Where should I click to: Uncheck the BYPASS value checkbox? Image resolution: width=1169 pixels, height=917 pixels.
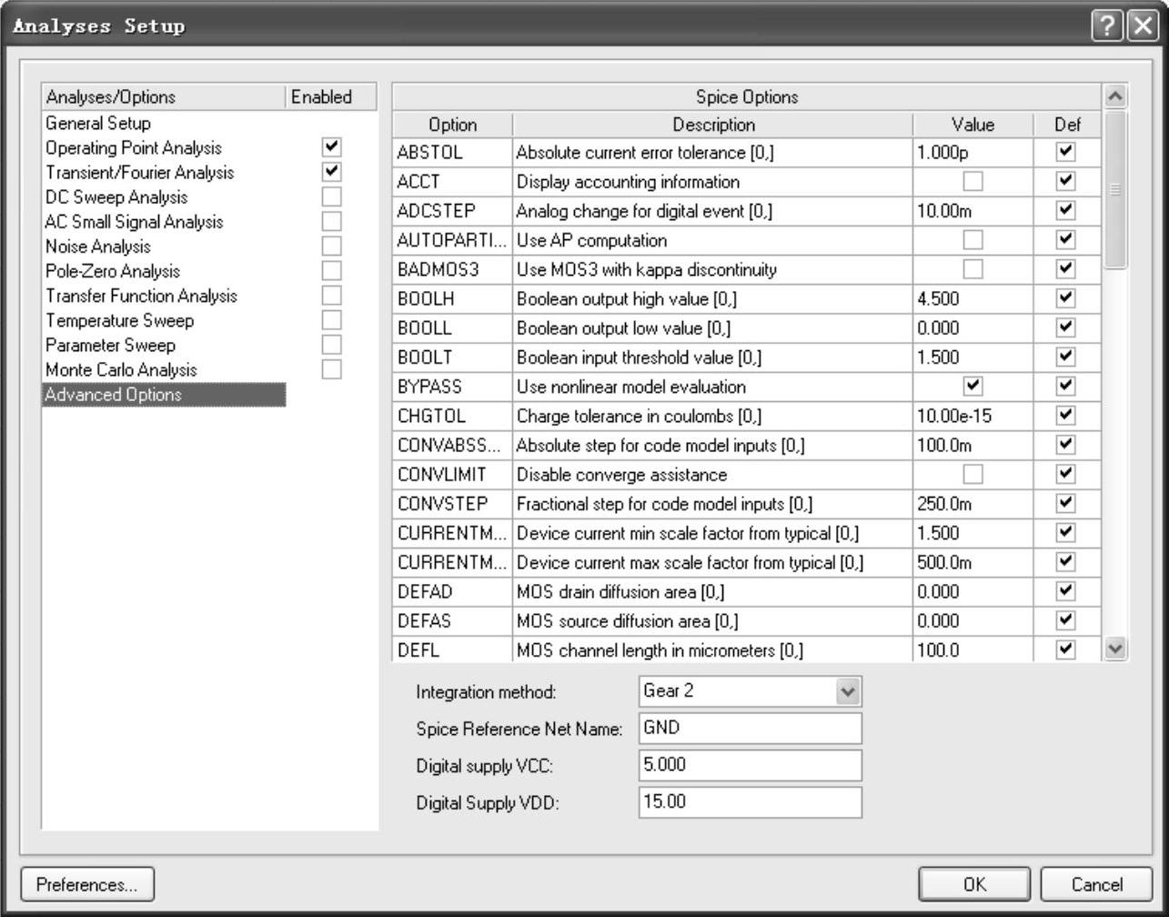972,387
